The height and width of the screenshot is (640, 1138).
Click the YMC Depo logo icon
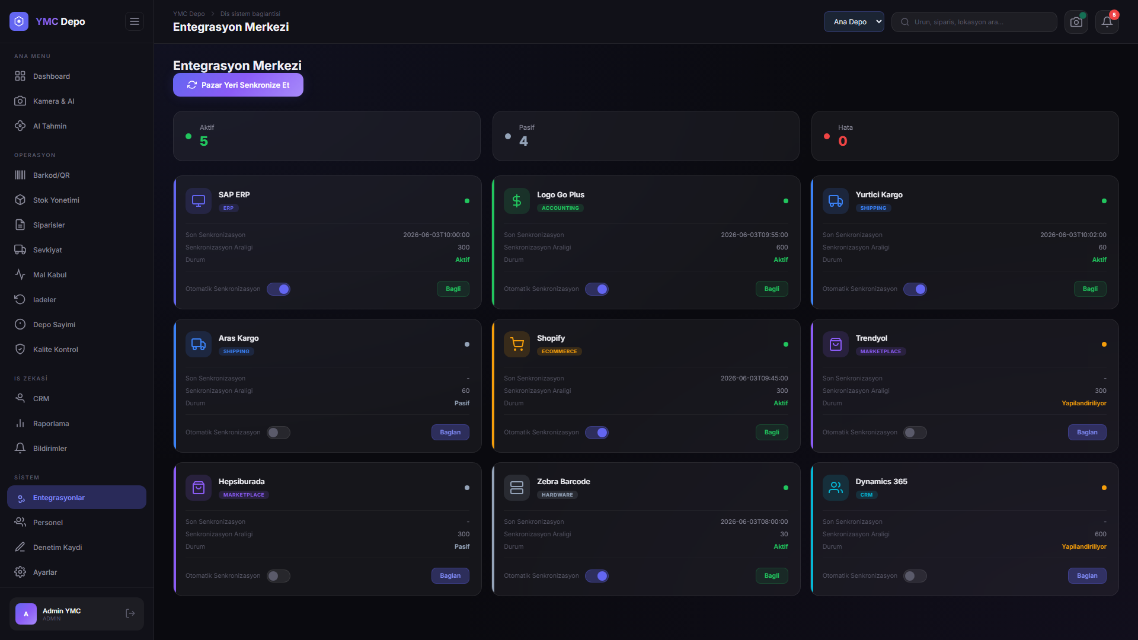19,21
